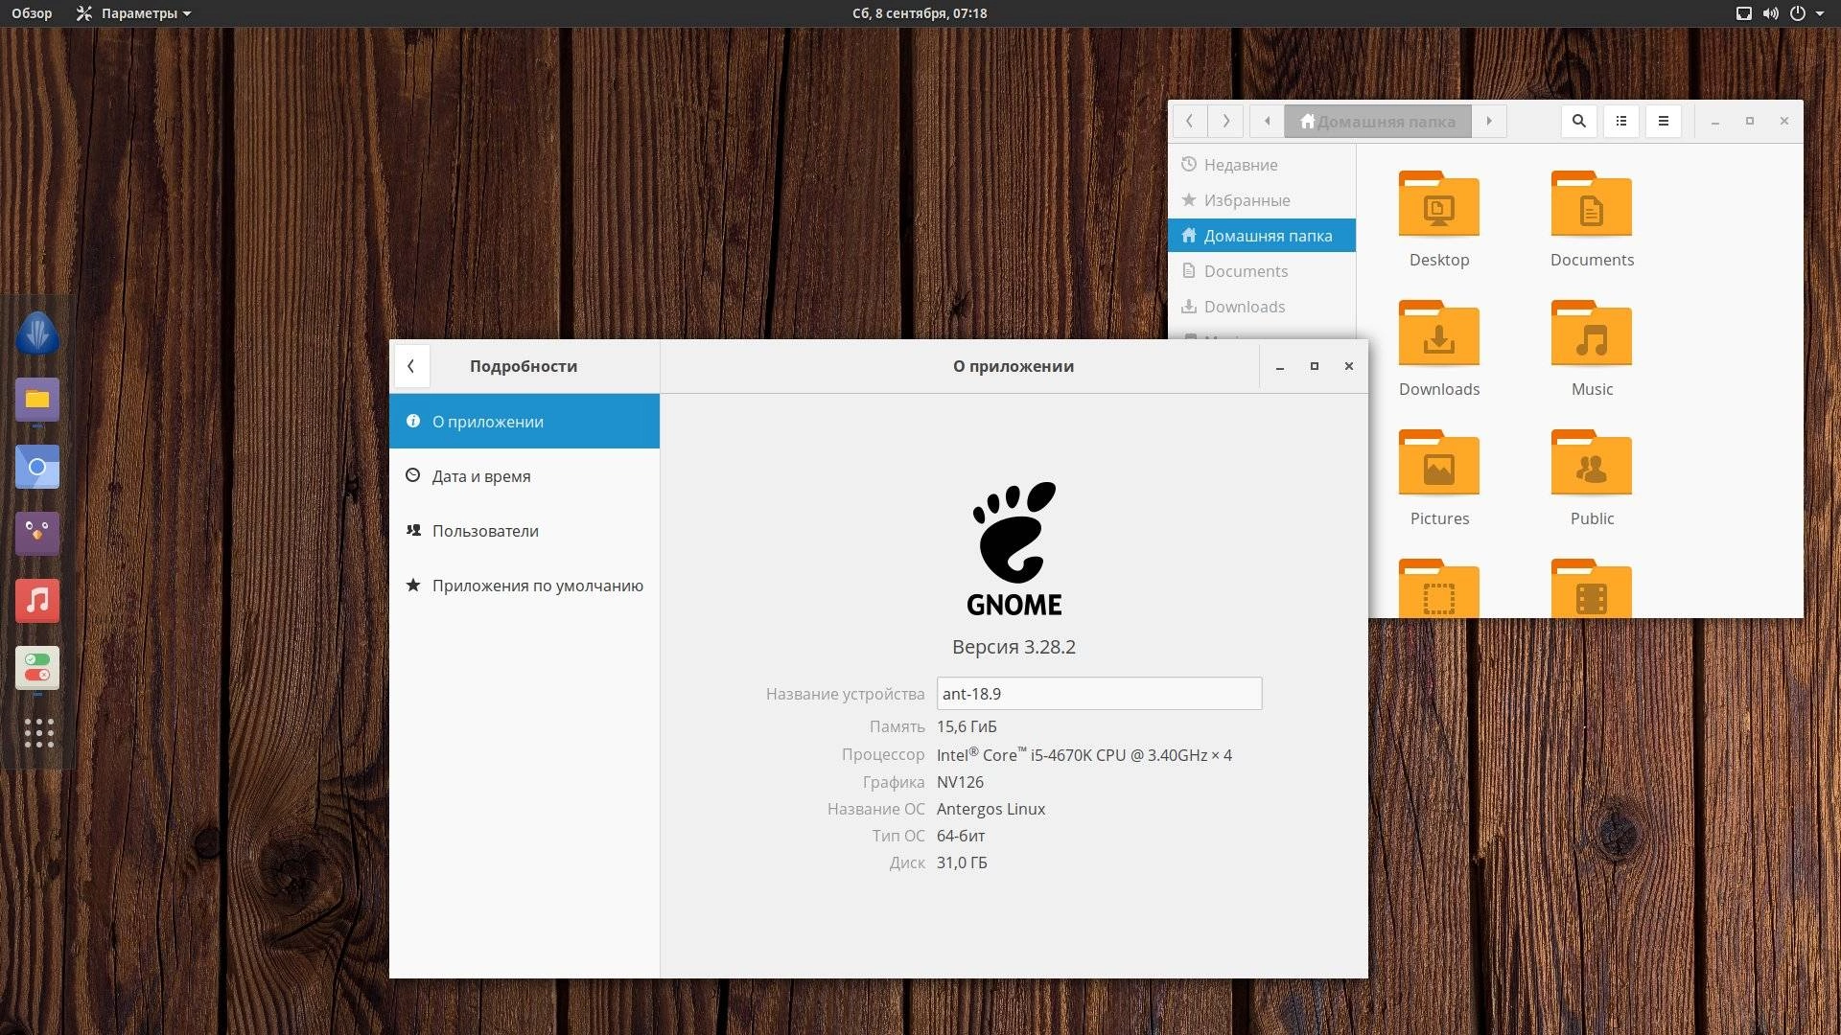Click the GNOME logo
Viewport: 1841px width, 1035px height.
(1014, 549)
